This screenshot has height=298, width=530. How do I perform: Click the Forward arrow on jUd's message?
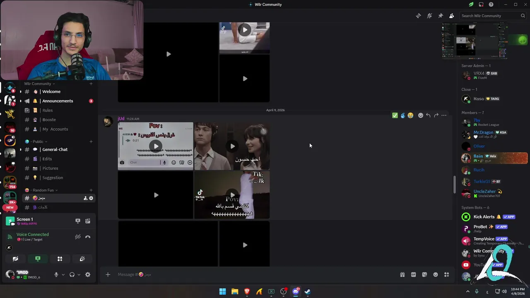(436, 115)
